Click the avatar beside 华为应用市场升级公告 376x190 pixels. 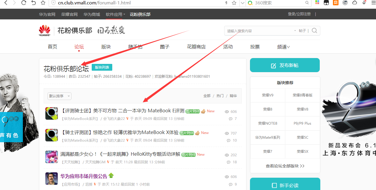coord(52,179)
